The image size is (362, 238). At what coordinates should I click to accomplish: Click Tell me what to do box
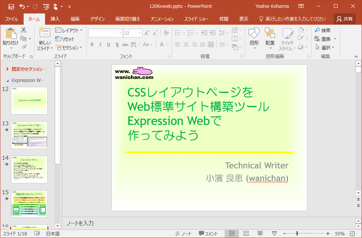(293, 19)
